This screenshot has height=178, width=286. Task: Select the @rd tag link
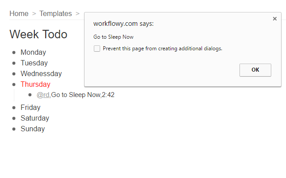pos(43,95)
